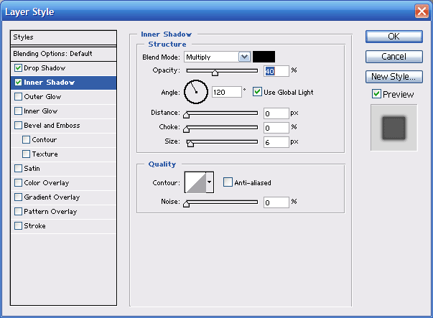Select Bevel and Emboss in styles list

(52, 126)
